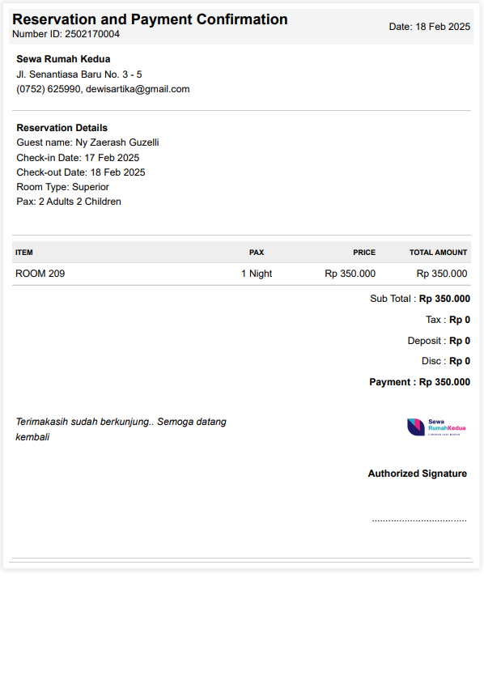Screen dimensions: 484x684
Task: Select the Number ID 2502170004 text
Action: [x=66, y=34]
